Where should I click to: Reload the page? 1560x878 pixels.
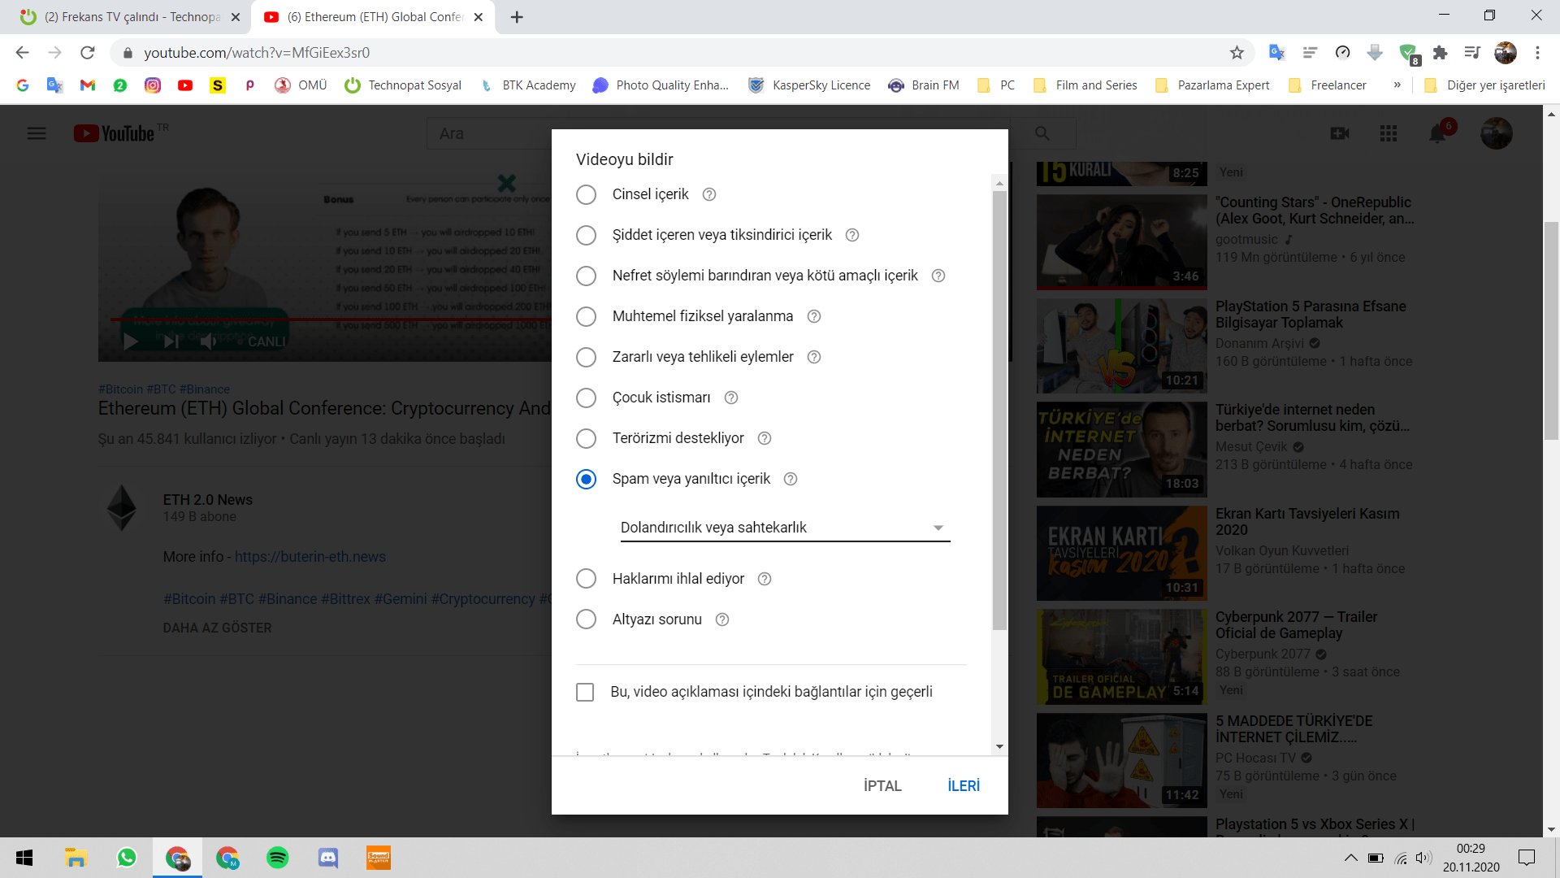click(88, 53)
